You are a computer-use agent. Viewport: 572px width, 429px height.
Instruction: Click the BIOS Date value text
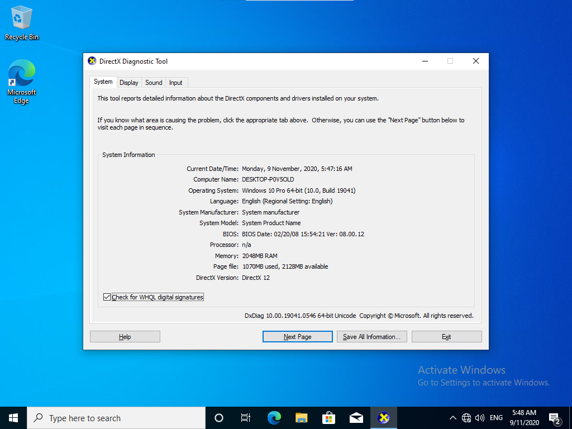point(303,234)
